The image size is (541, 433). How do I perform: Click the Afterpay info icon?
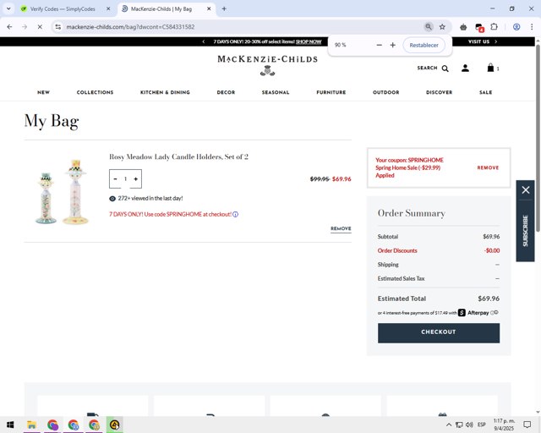(x=494, y=313)
